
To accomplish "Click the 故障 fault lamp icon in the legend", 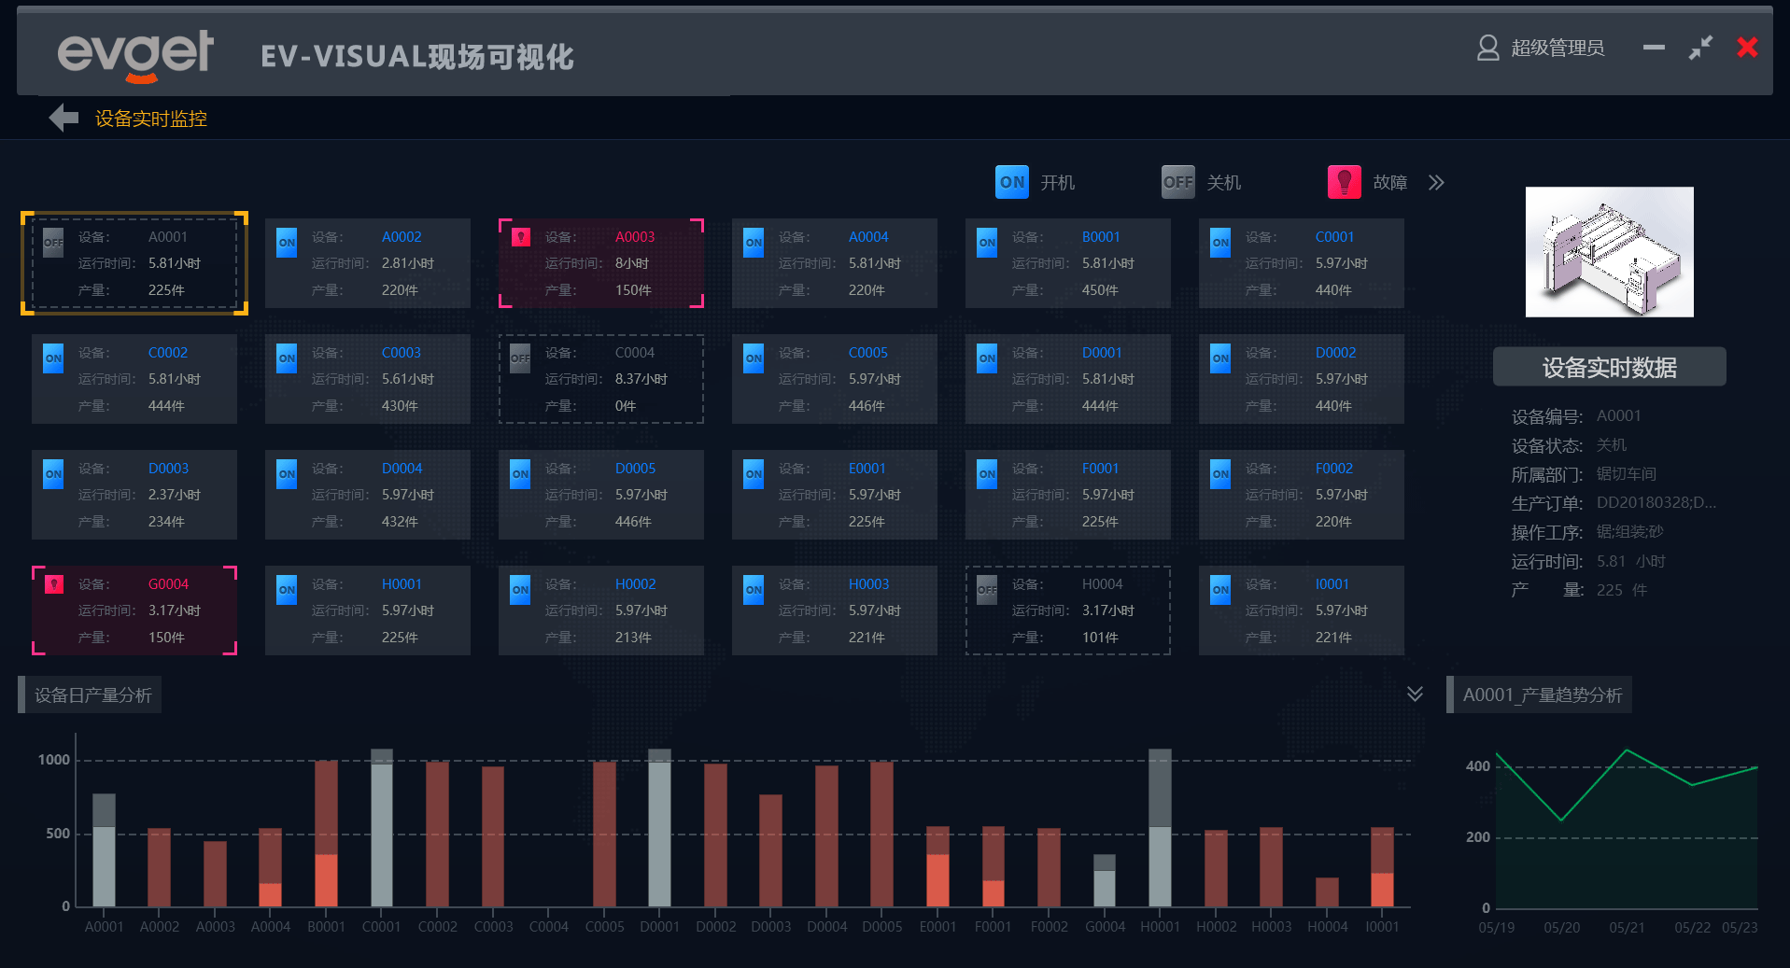I will (1345, 181).
